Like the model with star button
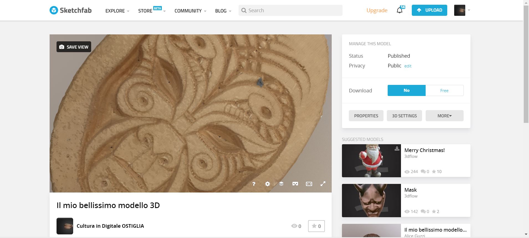The image size is (529, 238). pos(316,226)
